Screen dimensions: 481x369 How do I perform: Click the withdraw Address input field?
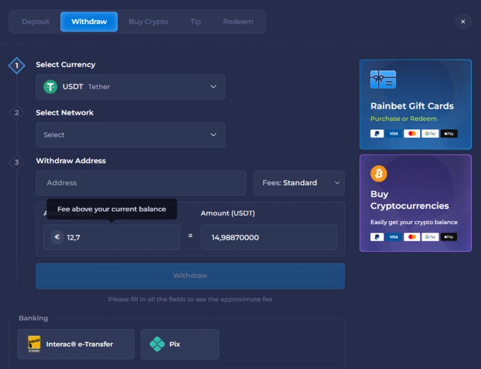141,183
